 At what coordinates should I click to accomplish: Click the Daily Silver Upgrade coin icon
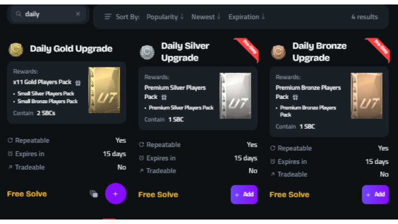pyautogui.click(x=147, y=52)
